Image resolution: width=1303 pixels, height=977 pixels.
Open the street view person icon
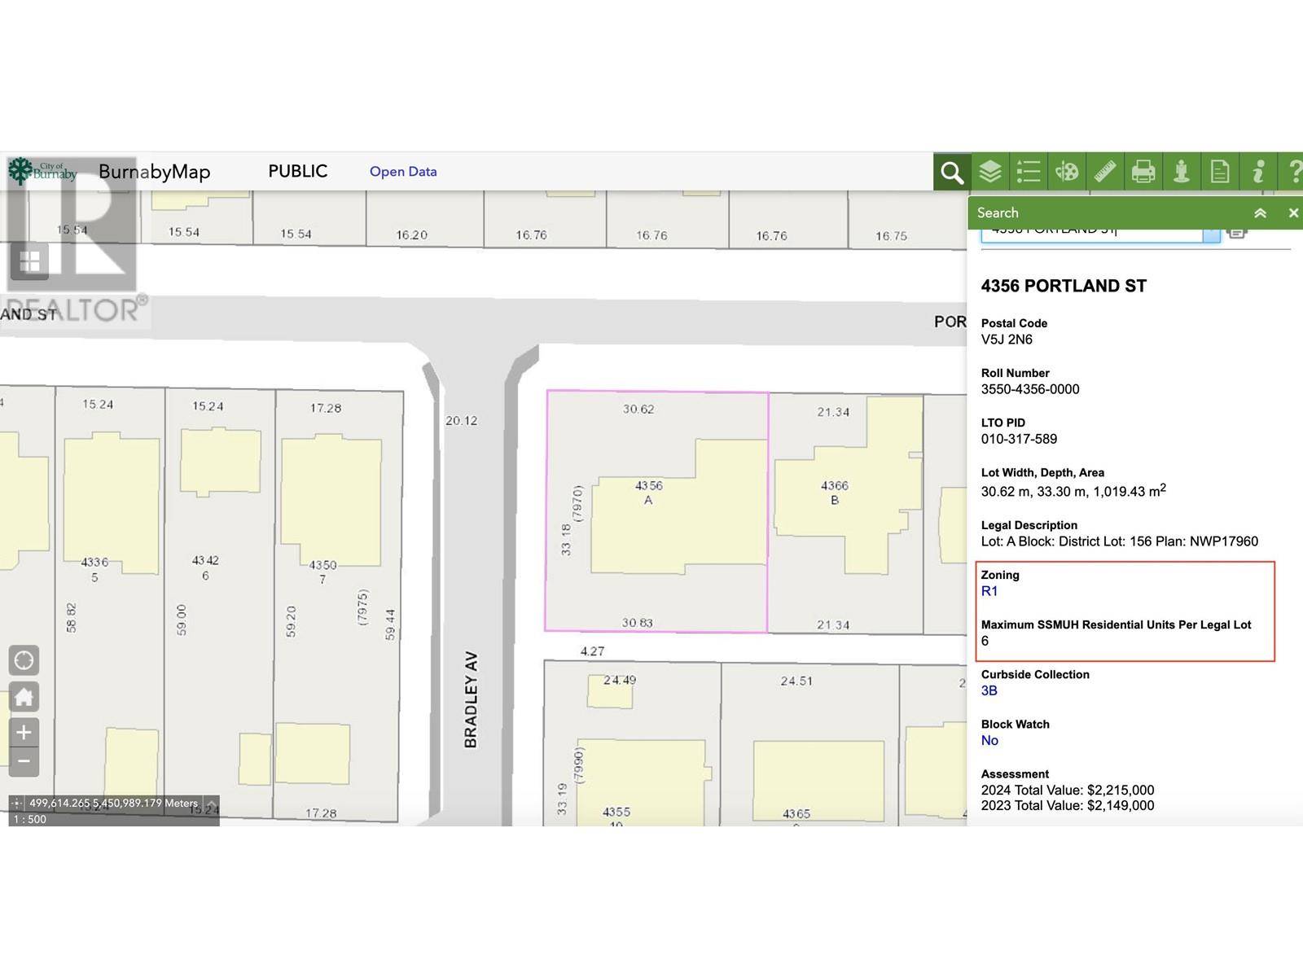pos(1182,172)
